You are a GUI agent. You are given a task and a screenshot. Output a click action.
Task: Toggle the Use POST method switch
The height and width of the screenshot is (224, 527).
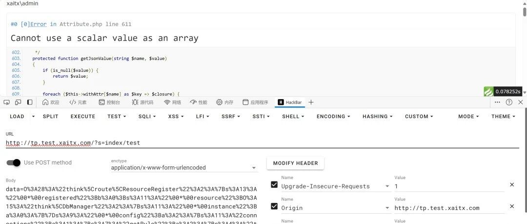14,163
